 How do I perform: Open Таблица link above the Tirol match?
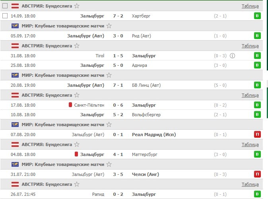click(x=250, y=46)
